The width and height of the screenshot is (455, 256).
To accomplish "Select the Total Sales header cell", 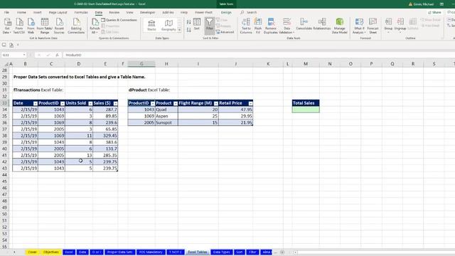I will pyautogui.click(x=306, y=103).
